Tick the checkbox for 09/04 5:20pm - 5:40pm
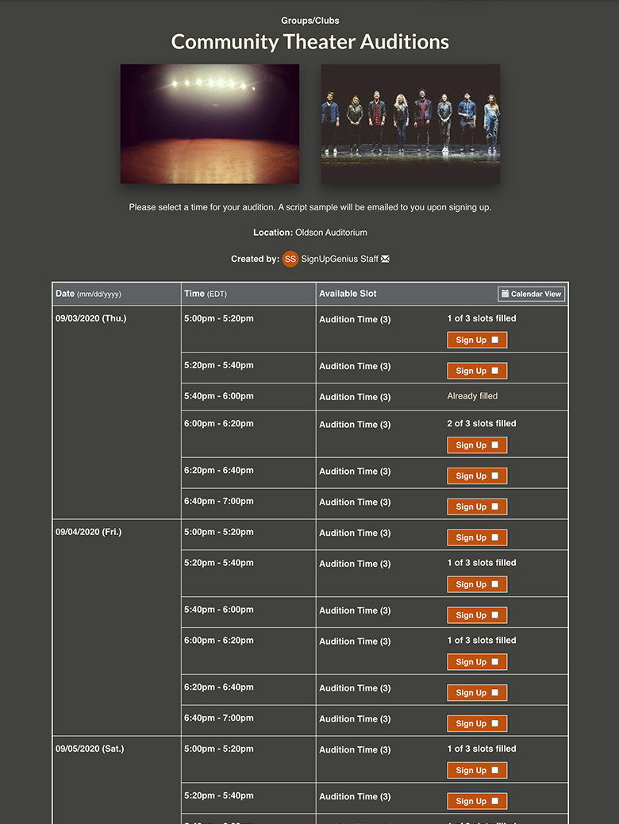619x824 pixels. 494,585
